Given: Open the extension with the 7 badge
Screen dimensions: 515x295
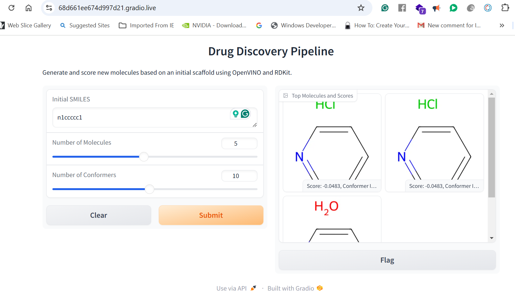Looking at the screenshot, I should pyautogui.click(x=420, y=9).
